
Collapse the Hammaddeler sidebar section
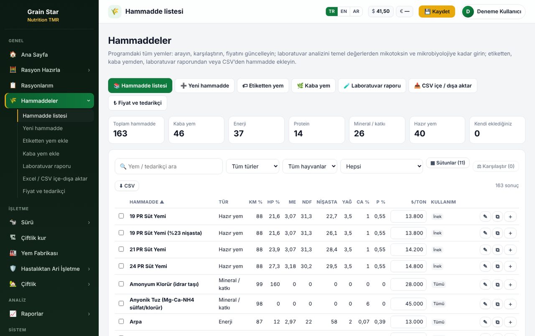pos(49,101)
